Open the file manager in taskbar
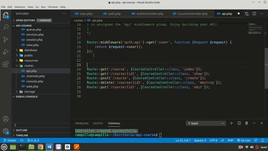This screenshot has height=151, width=268. (x=31, y=147)
